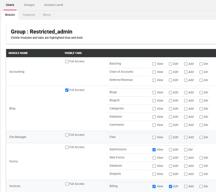This screenshot has width=216, height=192.
Task: Enable Add for Web Forms
Action: 186,158
